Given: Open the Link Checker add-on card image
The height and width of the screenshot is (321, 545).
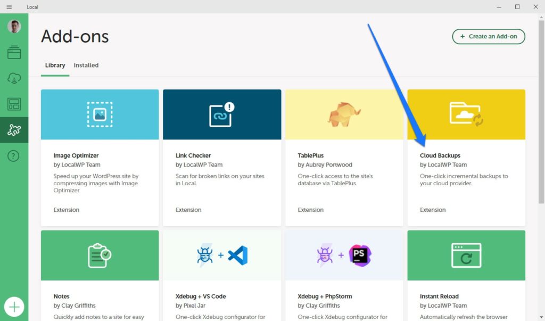Looking at the screenshot, I should pos(222,114).
